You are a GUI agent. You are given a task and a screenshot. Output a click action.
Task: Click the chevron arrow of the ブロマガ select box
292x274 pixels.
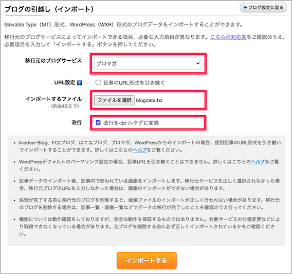pyautogui.click(x=198, y=63)
